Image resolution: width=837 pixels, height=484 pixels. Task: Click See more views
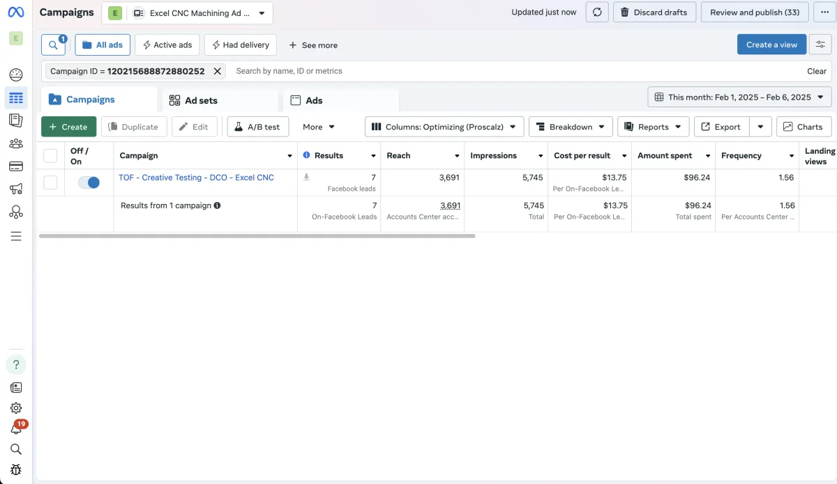(313, 45)
